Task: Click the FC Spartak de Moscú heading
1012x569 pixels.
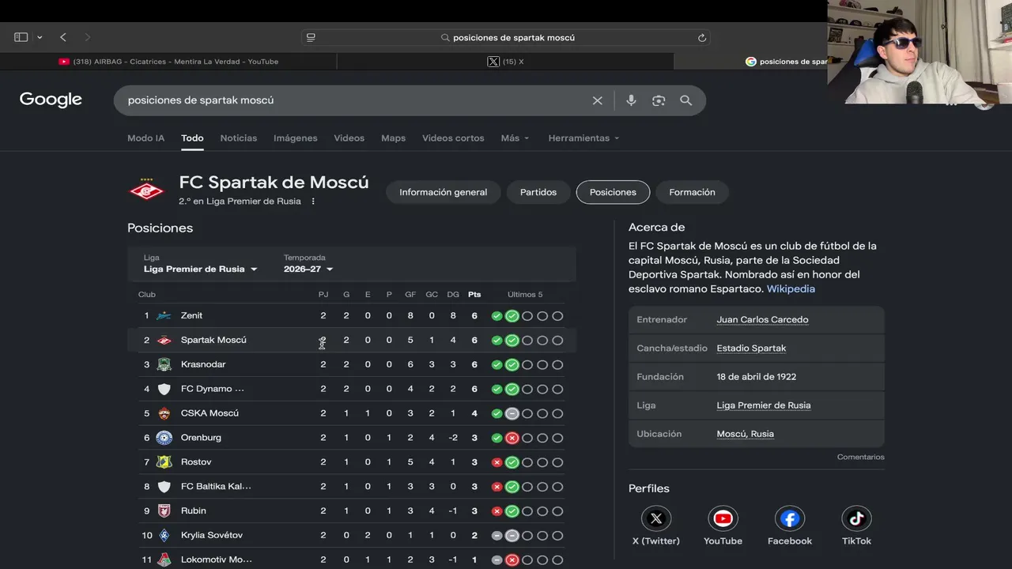Action: click(x=274, y=183)
